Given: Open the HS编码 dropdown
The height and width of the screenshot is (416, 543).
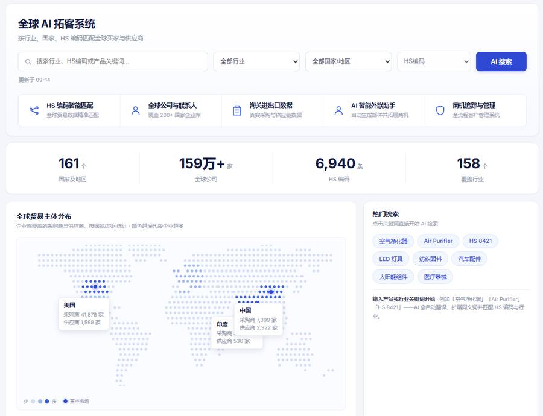Looking at the screenshot, I should [x=434, y=61].
